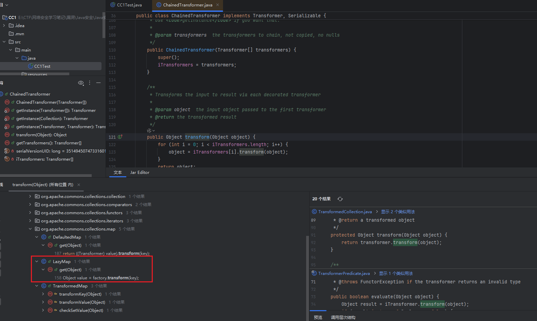Image resolution: width=537 pixels, height=321 pixels.
Task: Click the override gutter icon on line 121
Action: [x=120, y=137]
